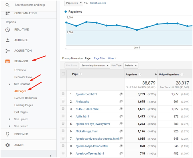Open the Secondary dimension dropdown
Screen dimensions: 193x158
(95, 65)
